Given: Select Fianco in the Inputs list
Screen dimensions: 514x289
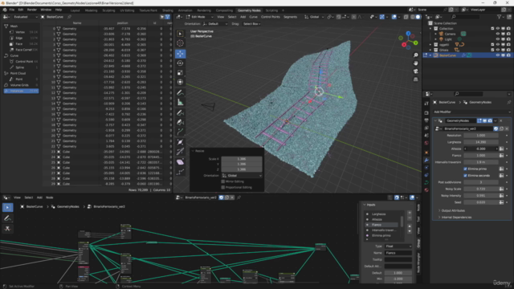Looking at the screenshot, I should point(382,225).
